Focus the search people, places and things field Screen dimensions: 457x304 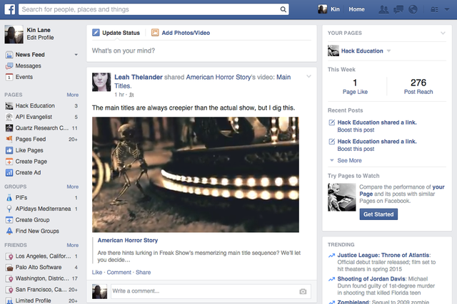coord(149,9)
